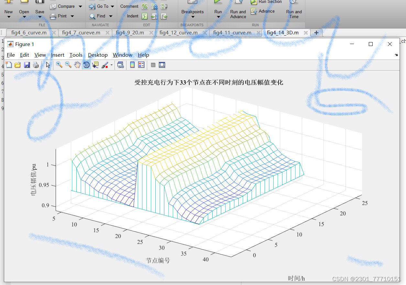Click the Link Plot icon
406x285 pixels.
120,65
